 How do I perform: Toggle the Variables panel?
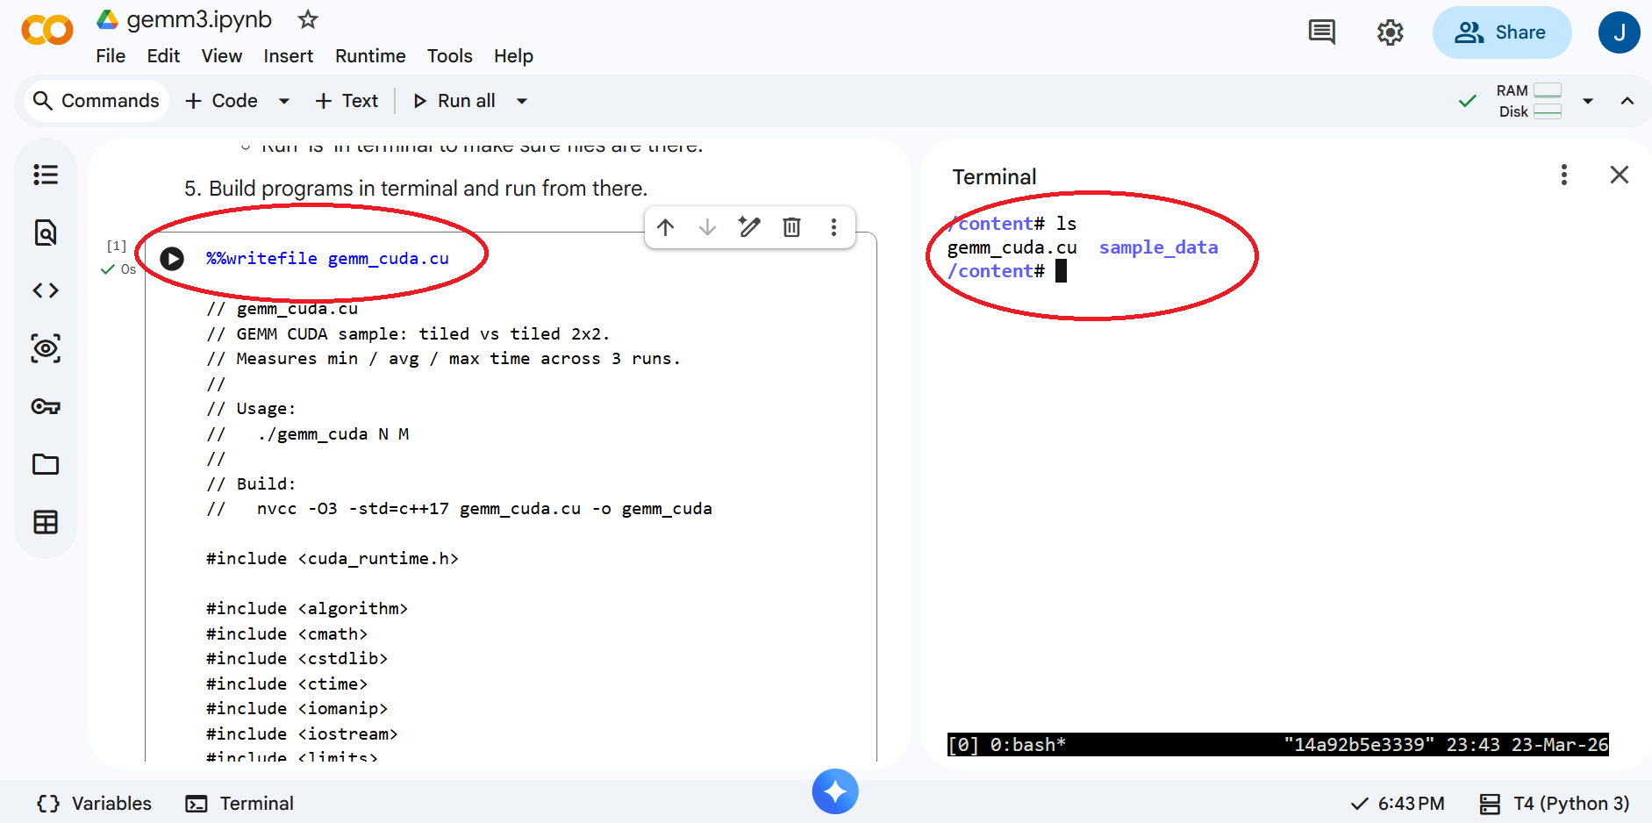click(94, 804)
